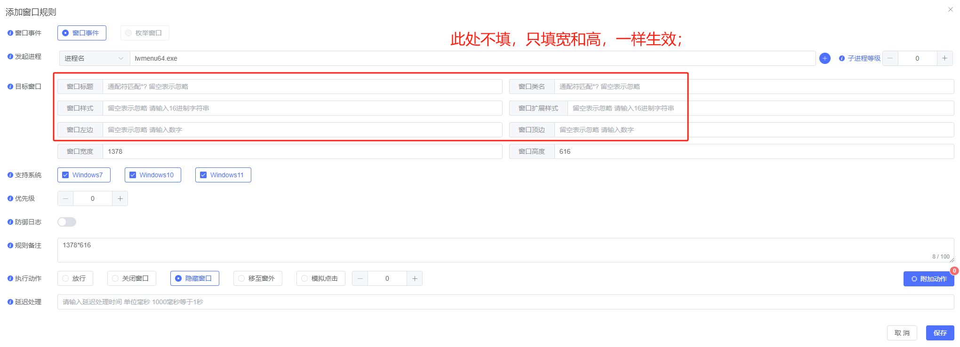The height and width of the screenshot is (347, 960).
Task: Click the 保存 button
Action: 940,333
